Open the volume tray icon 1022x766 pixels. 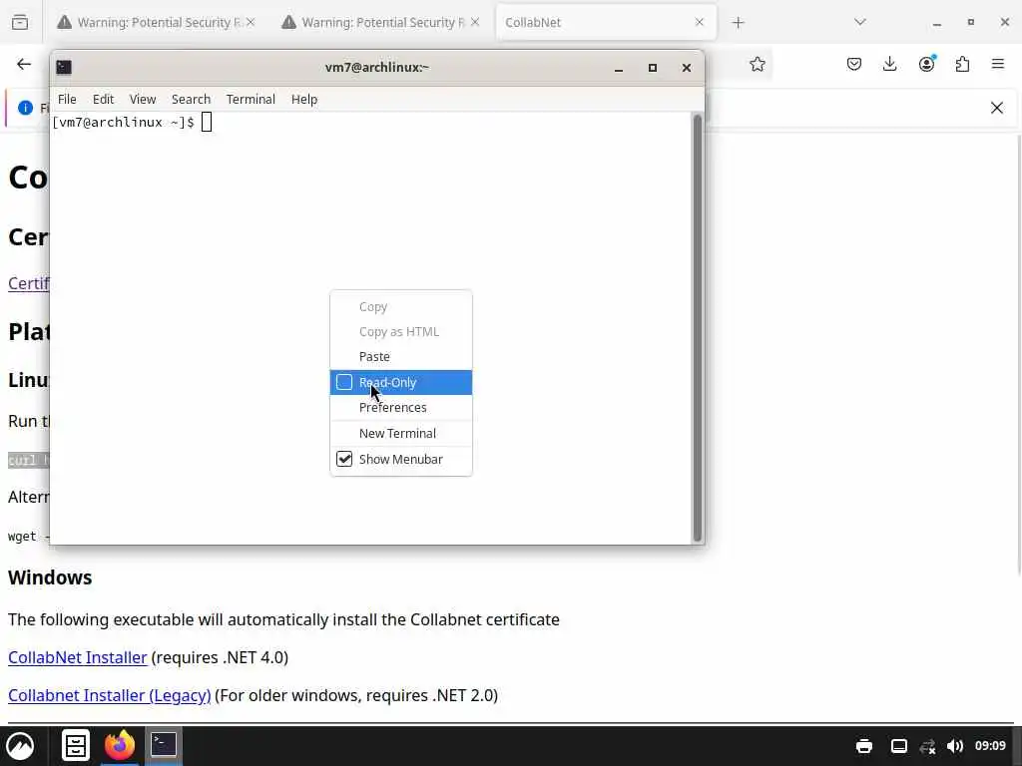(x=955, y=746)
